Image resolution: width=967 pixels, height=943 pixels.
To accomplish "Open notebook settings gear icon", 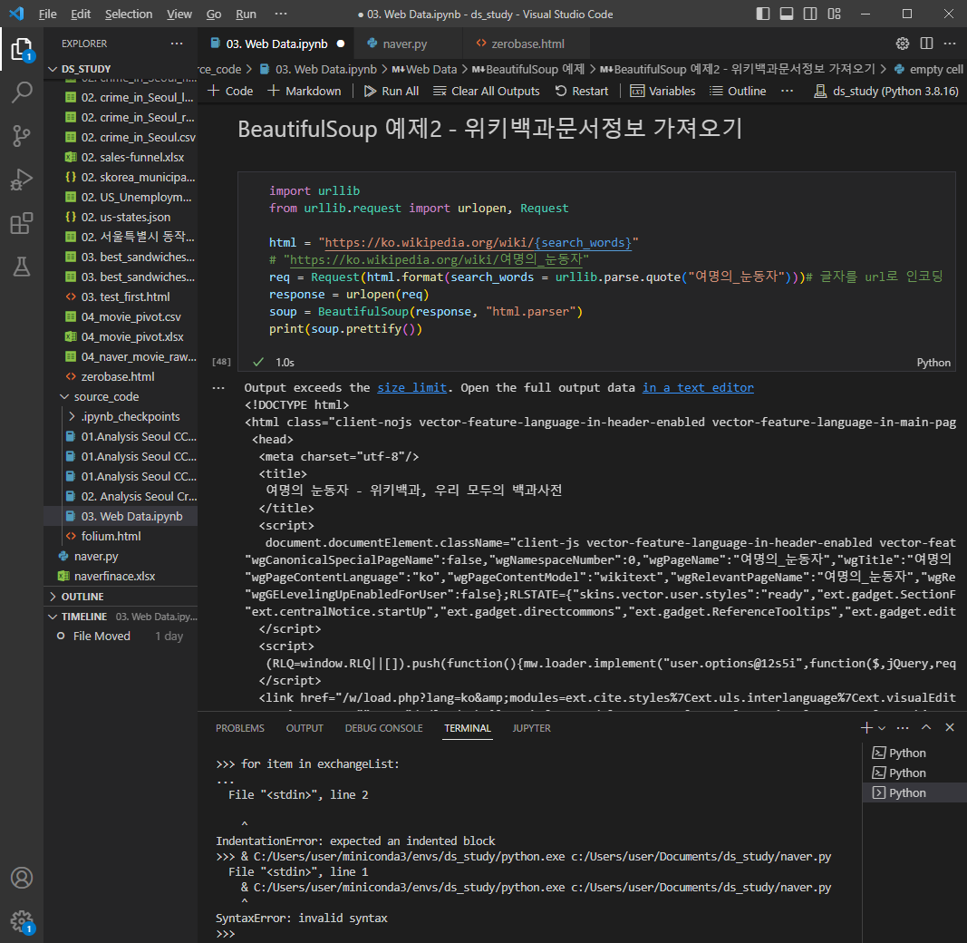I will coord(903,44).
